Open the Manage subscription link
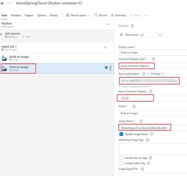The height and width of the screenshot is (176, 187). (157, 74)
